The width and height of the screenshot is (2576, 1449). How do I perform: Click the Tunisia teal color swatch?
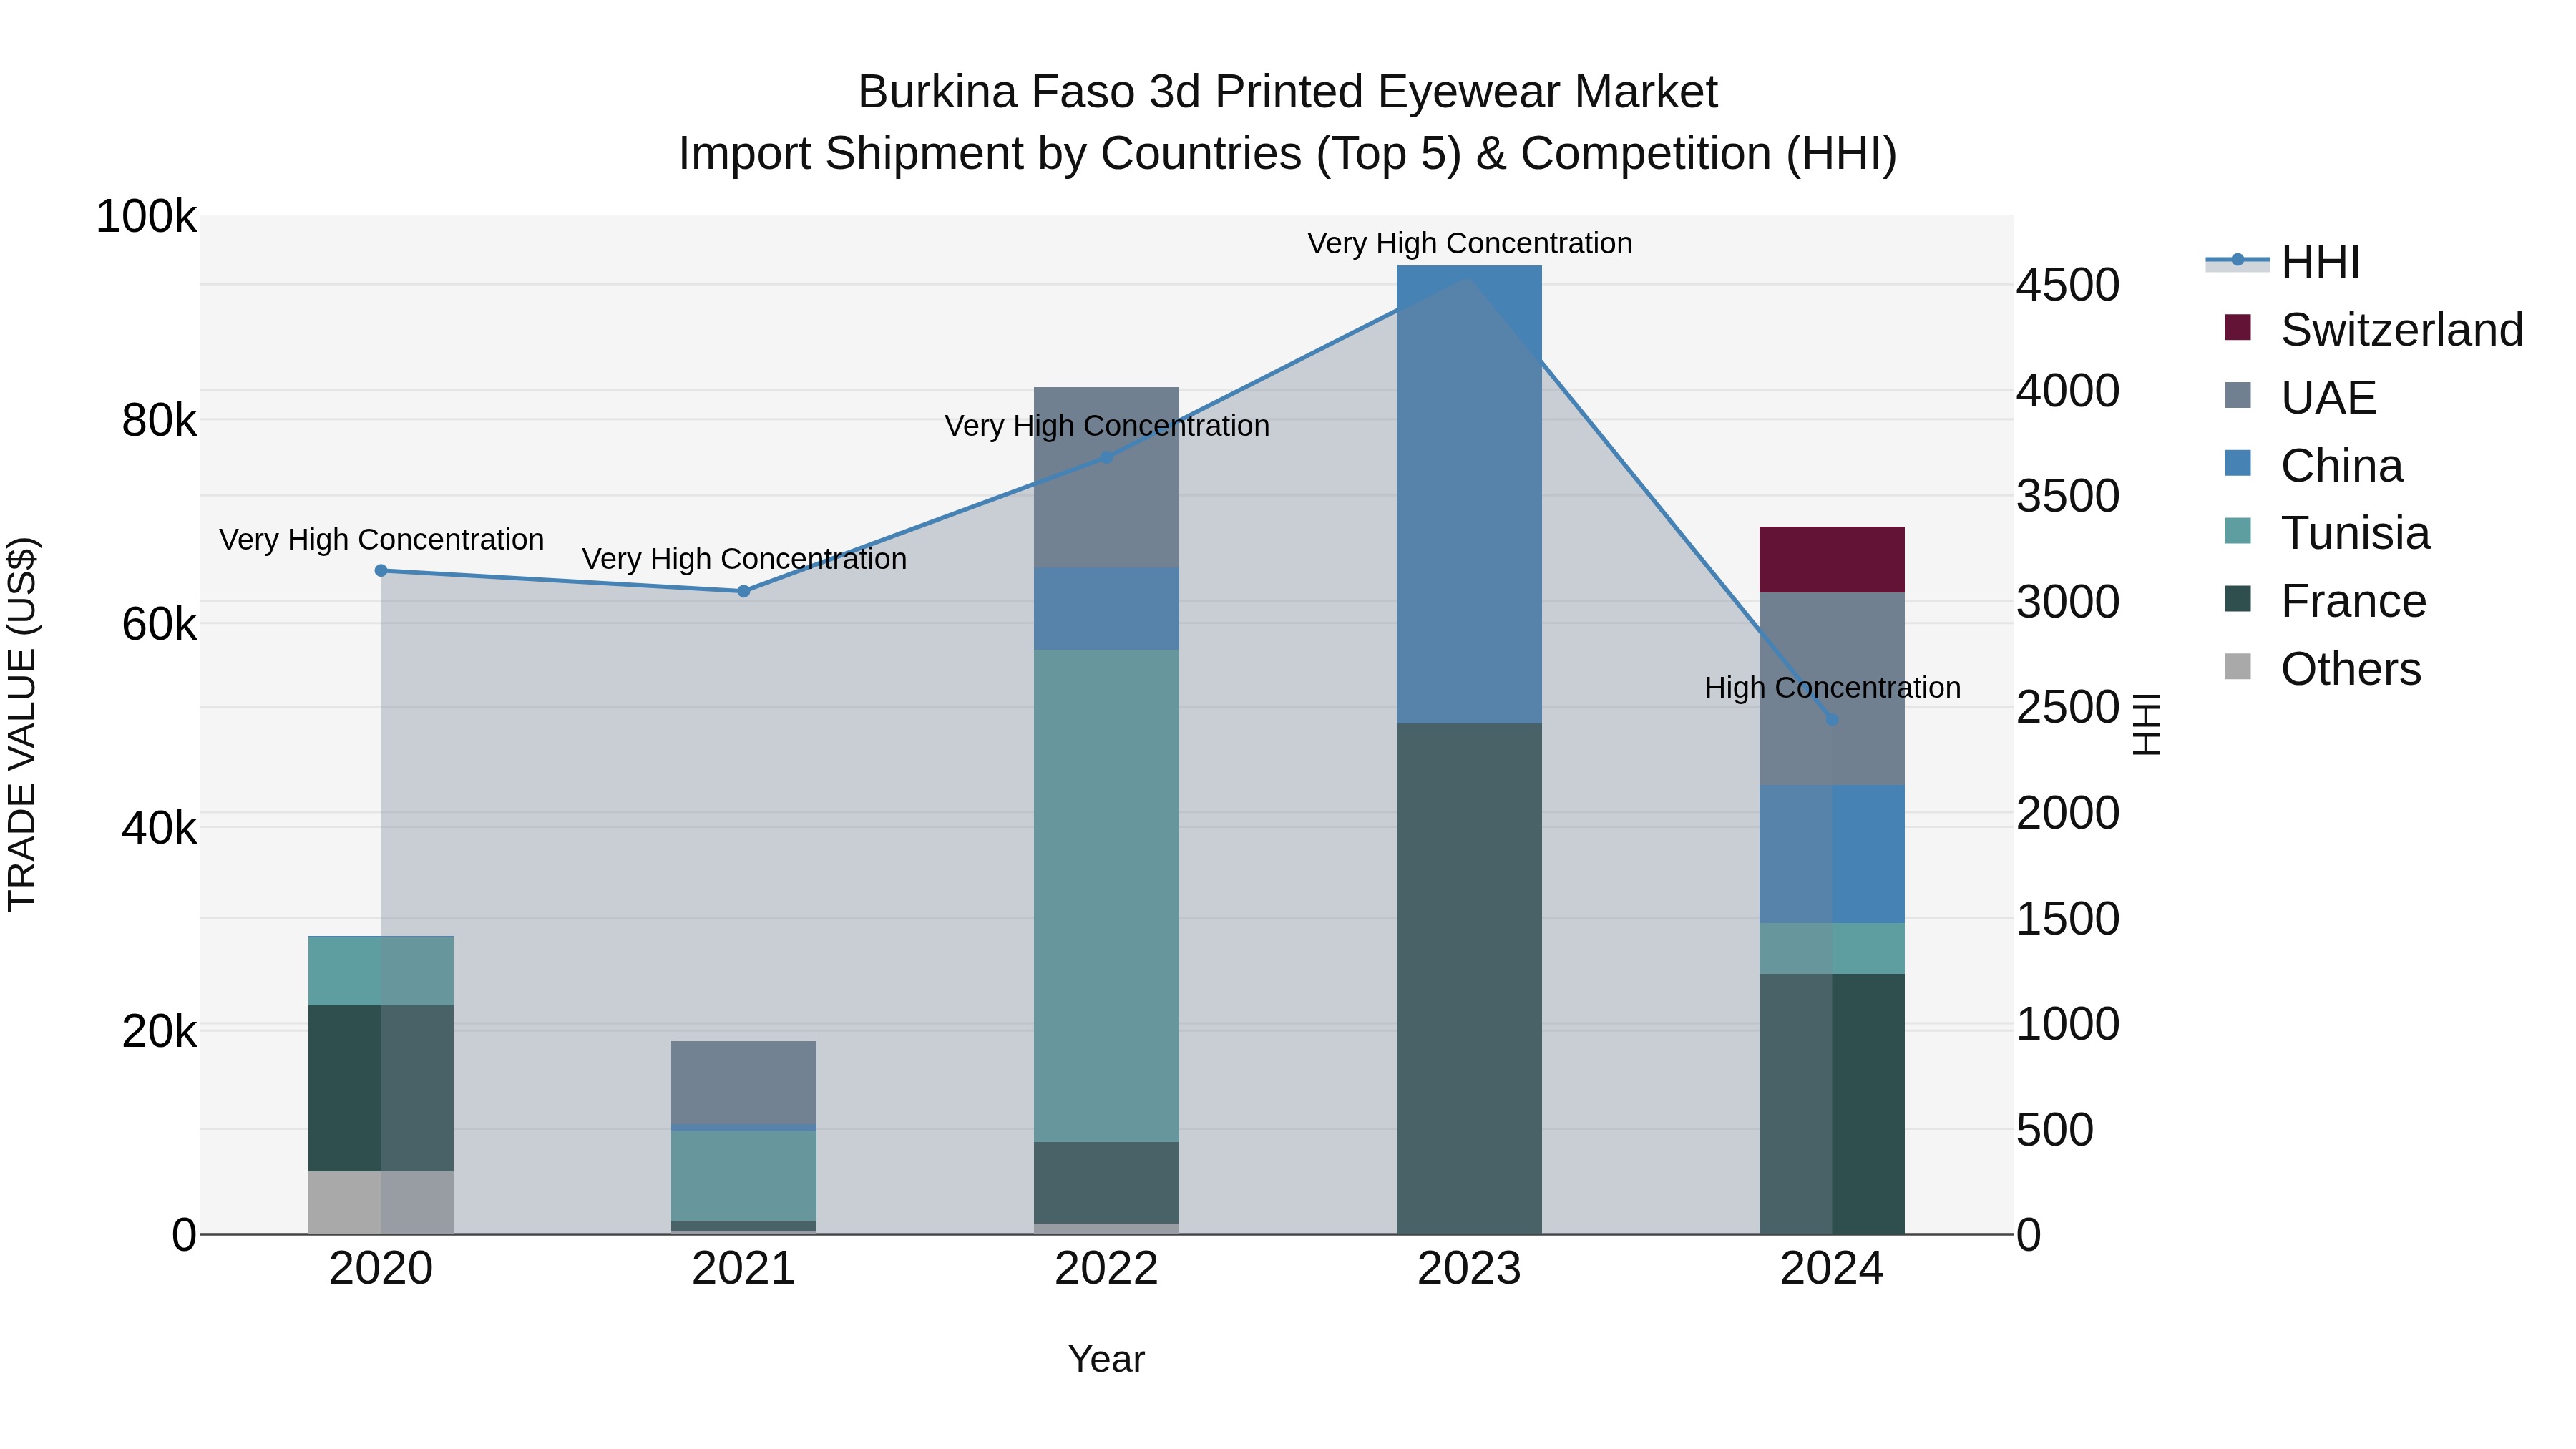2238,531
